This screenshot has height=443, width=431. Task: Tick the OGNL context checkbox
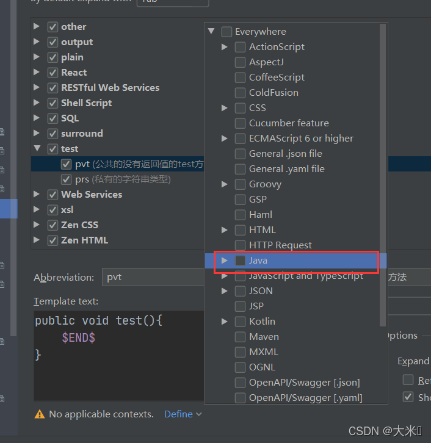click(x=241, y=367)
